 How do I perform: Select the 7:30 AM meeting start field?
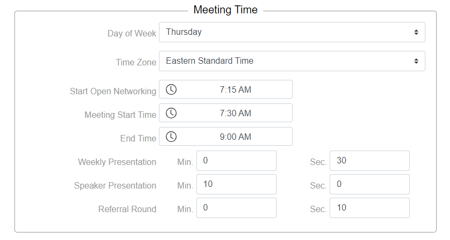[x=235, y=113]
